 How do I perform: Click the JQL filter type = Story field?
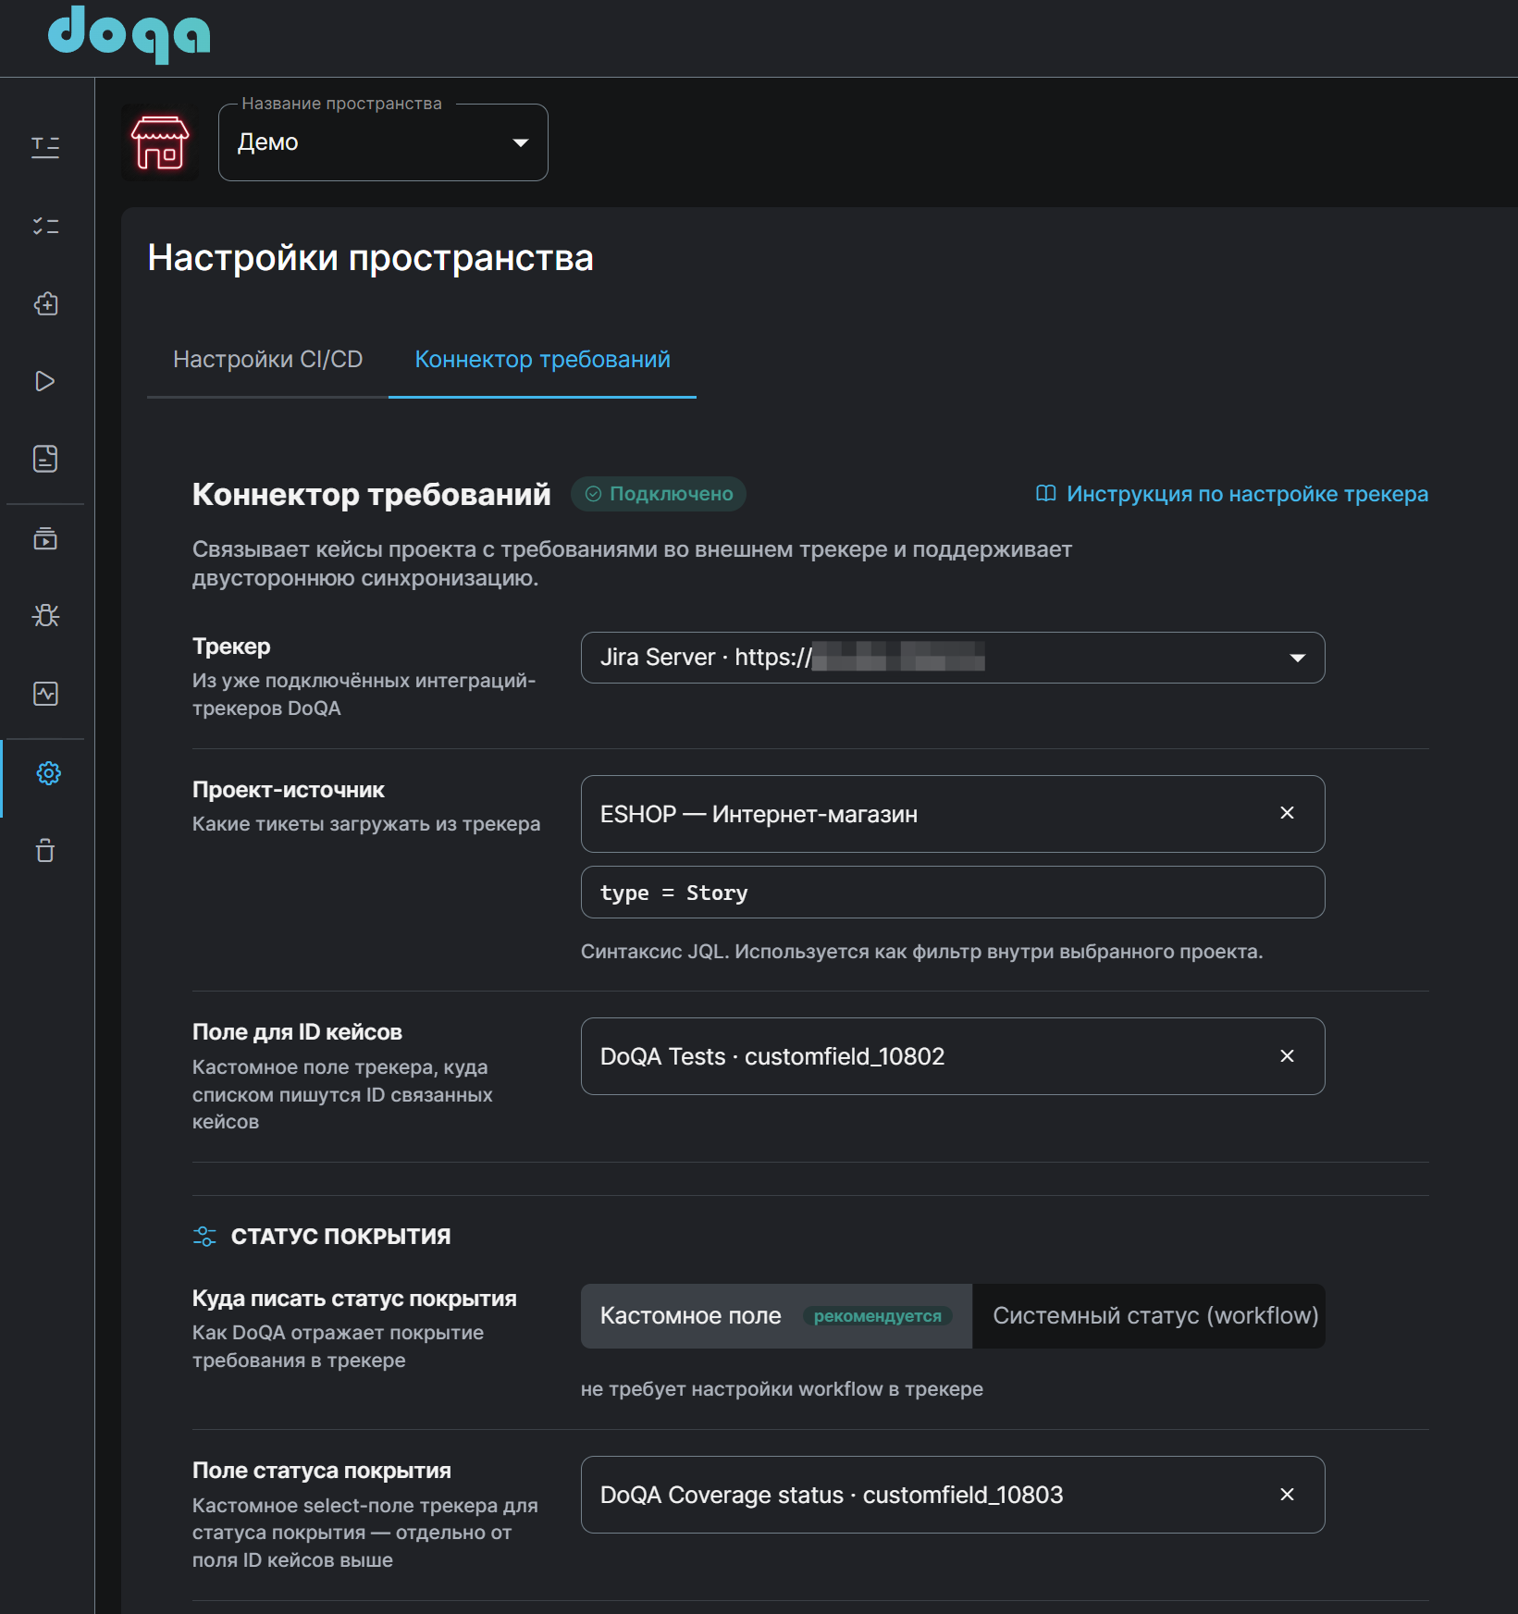[953, 893]
